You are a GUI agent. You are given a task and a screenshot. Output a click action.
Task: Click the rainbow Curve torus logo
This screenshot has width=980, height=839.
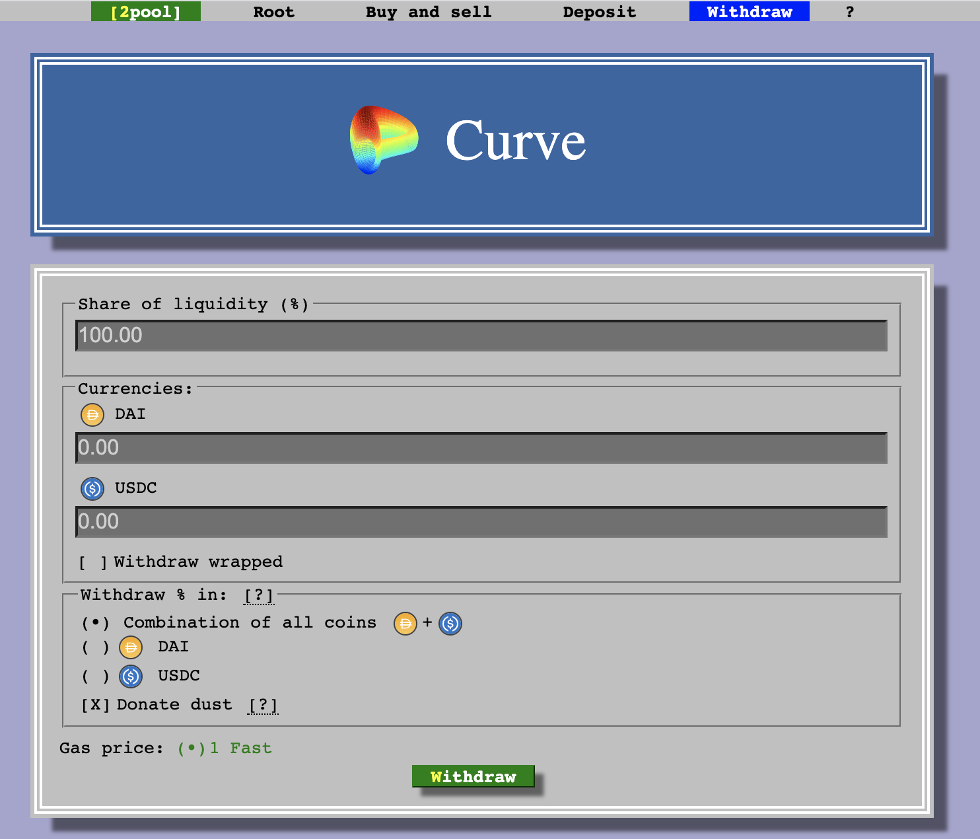click(383, 139)
